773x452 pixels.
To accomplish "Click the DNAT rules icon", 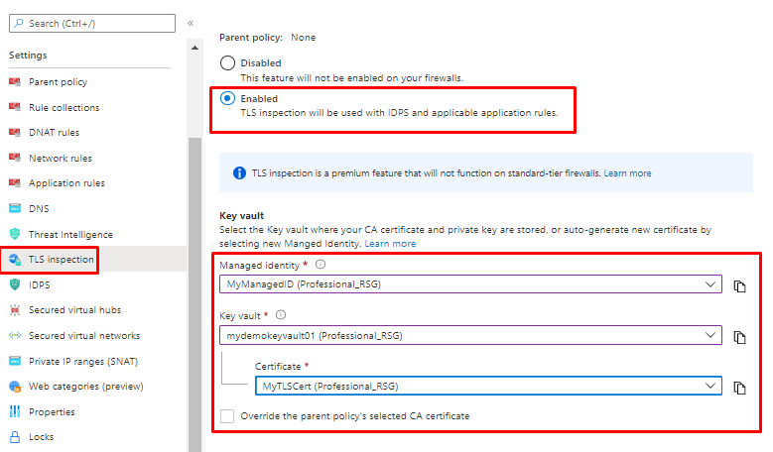I will pos(15,133).
